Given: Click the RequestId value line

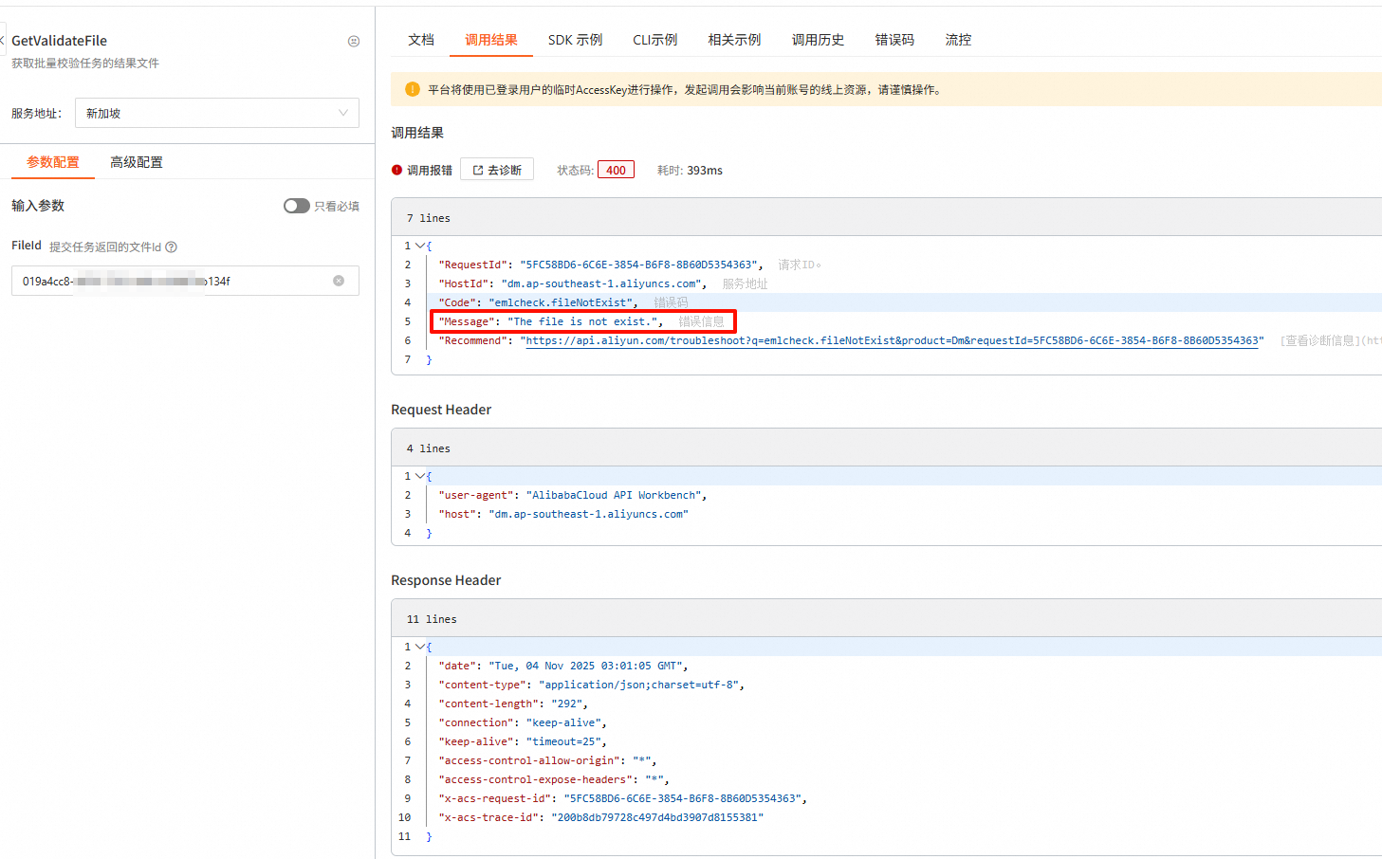Looking at the screenshot, I should point(640,265).
